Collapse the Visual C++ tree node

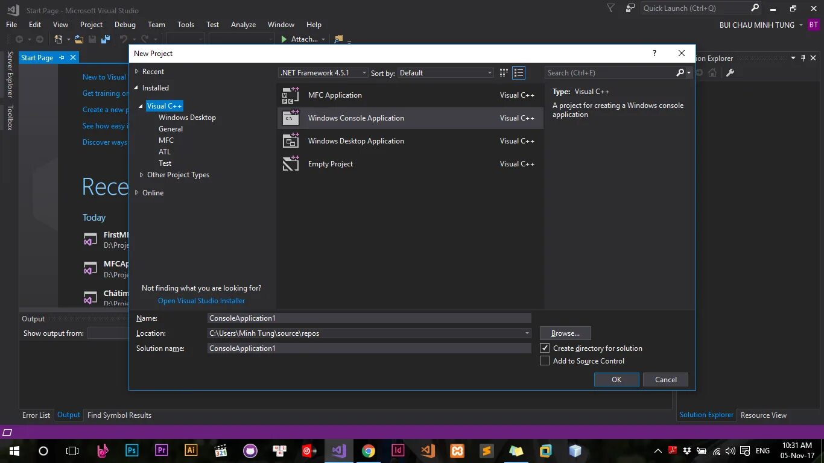141,106
